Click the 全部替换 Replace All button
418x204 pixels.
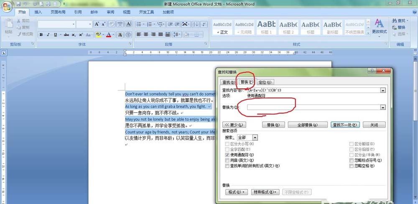tap(308, 125)
